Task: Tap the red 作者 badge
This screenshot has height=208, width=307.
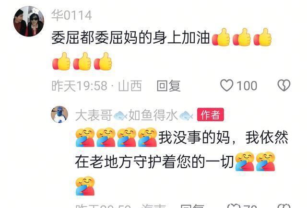Action: [211, 115]
